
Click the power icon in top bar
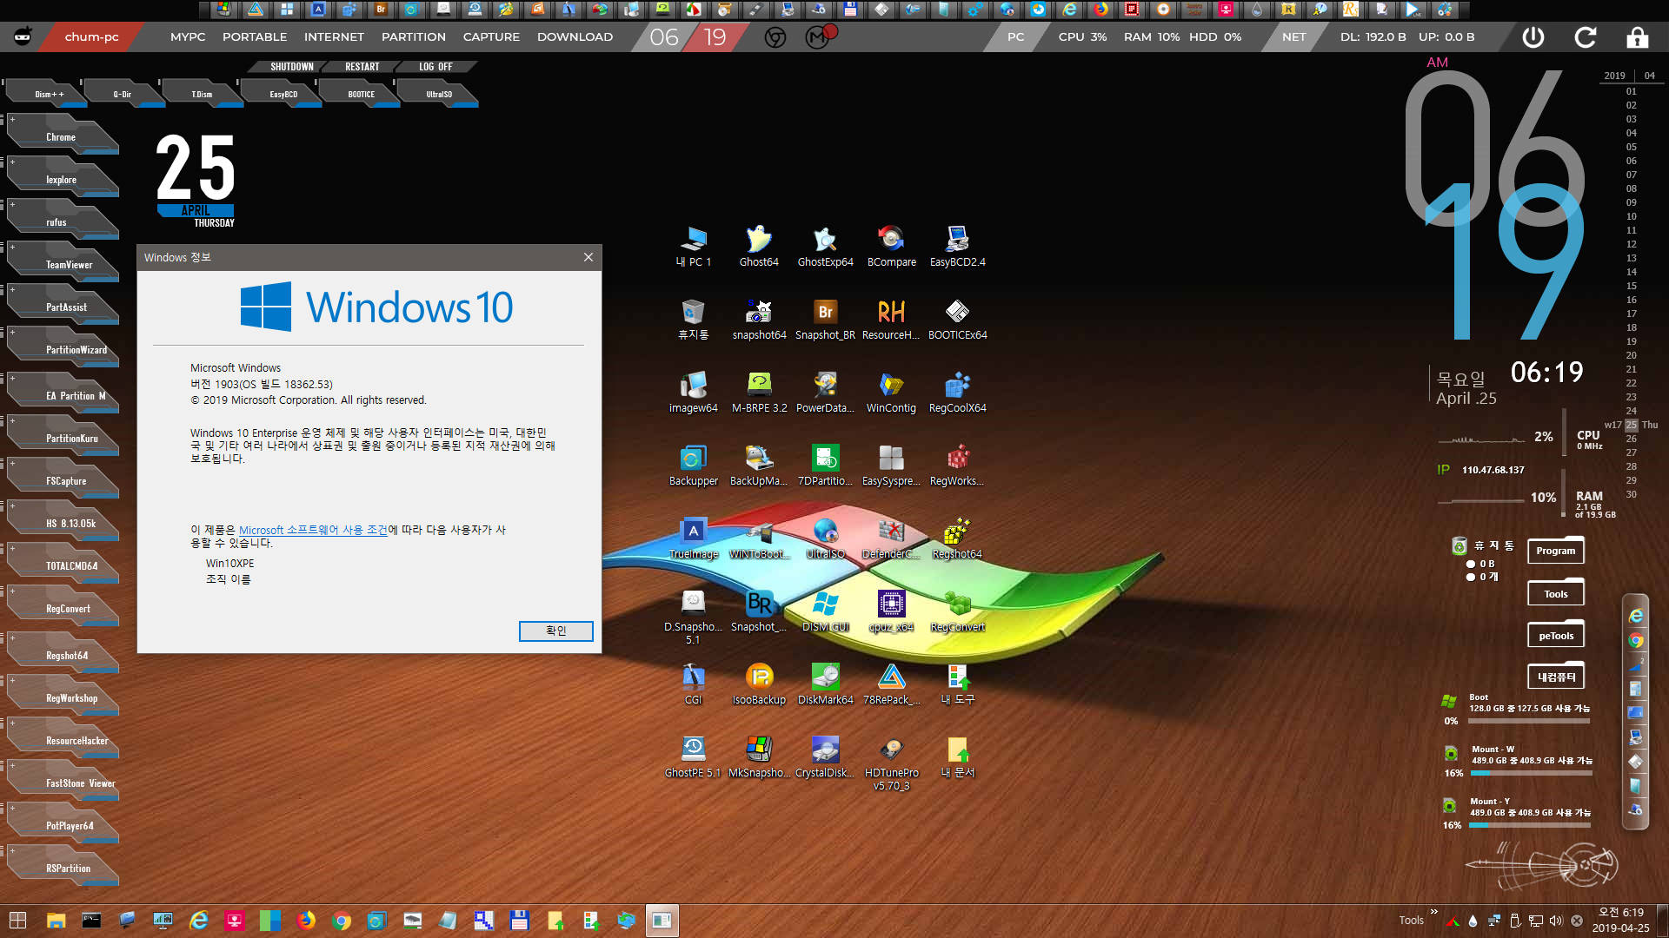(1533, 37)
